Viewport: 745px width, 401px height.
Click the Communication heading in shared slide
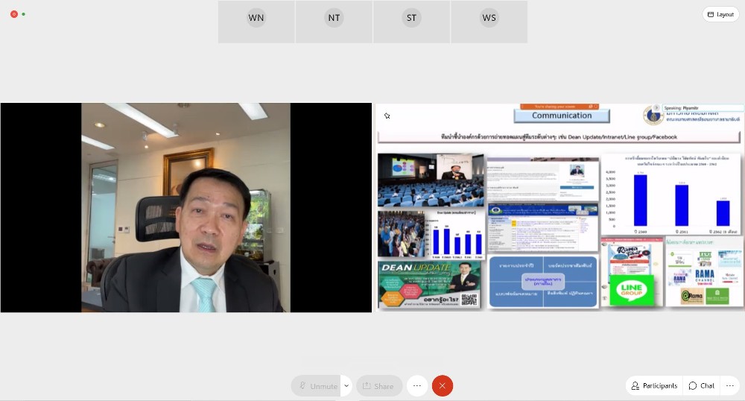[562, 116]
